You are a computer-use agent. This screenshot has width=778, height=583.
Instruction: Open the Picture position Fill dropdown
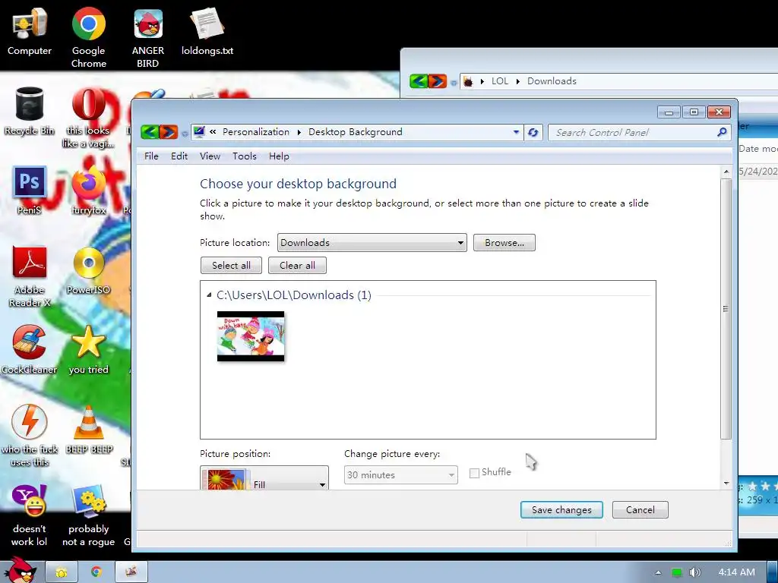point(264,478)
